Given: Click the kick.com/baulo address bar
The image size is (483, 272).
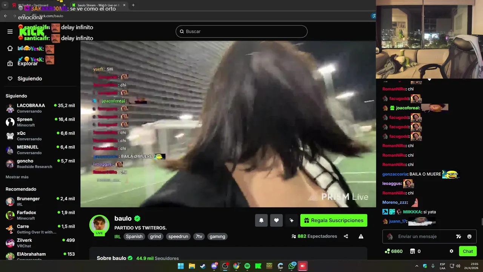Looking at the screenshot, I should pos(204,16).
